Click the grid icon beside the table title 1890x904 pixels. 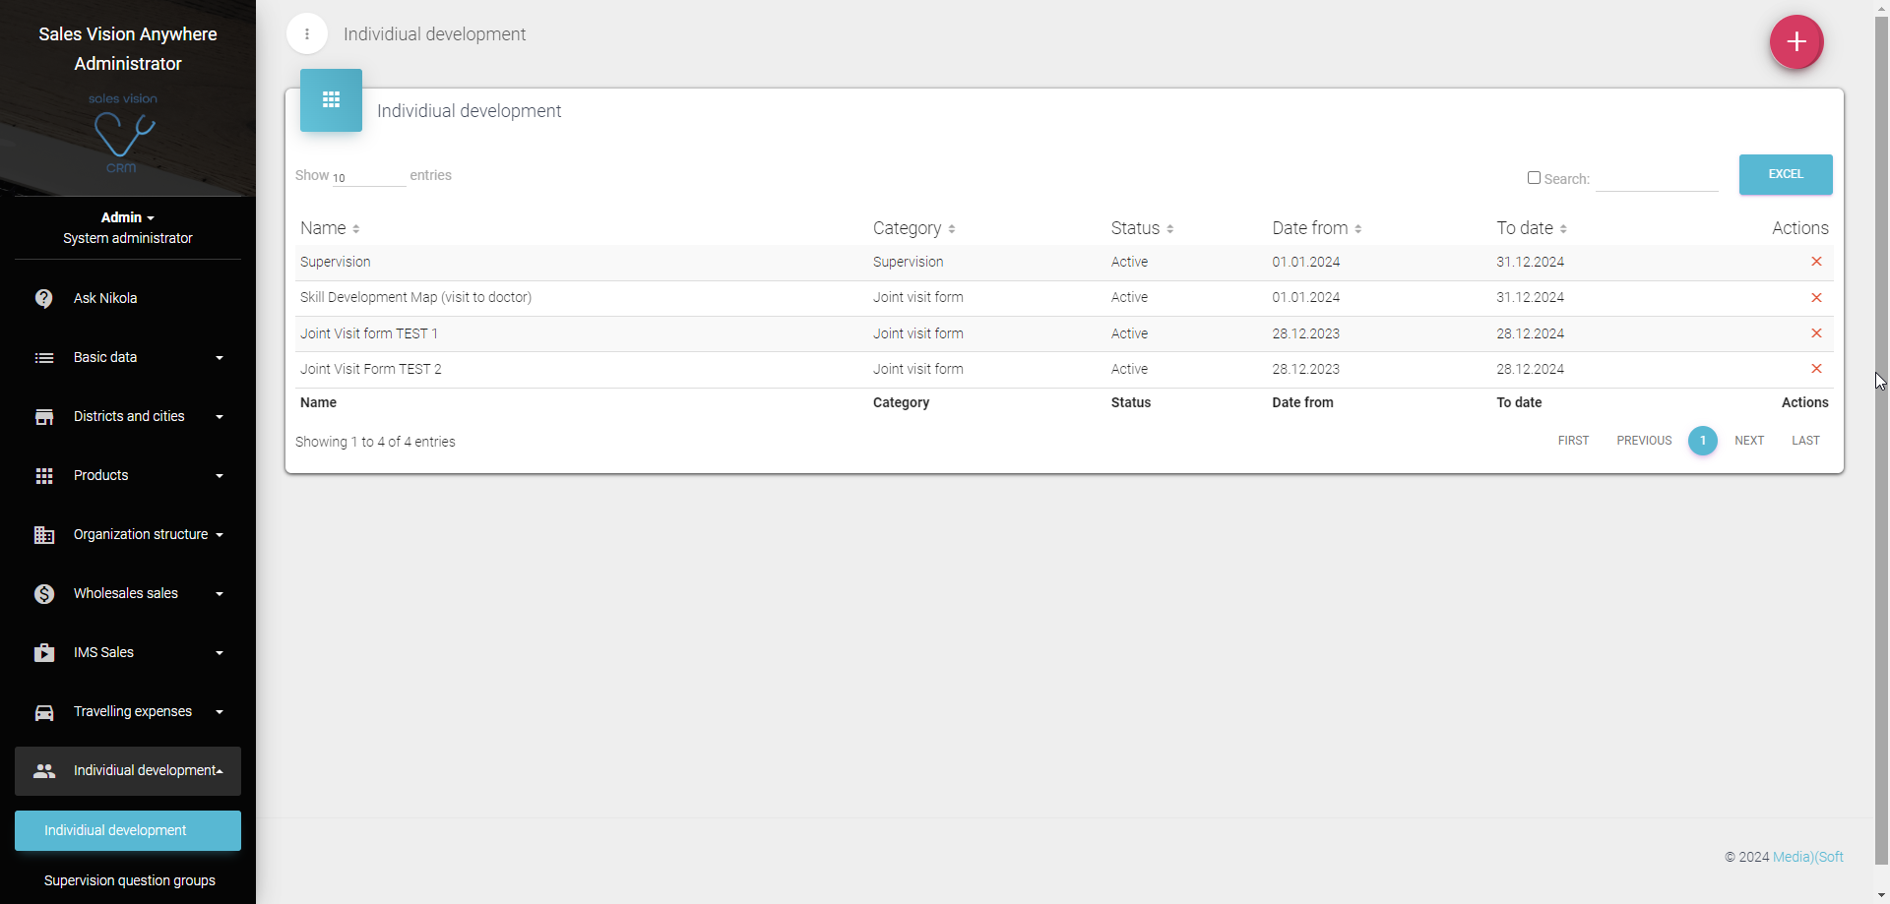click(331, 100)
